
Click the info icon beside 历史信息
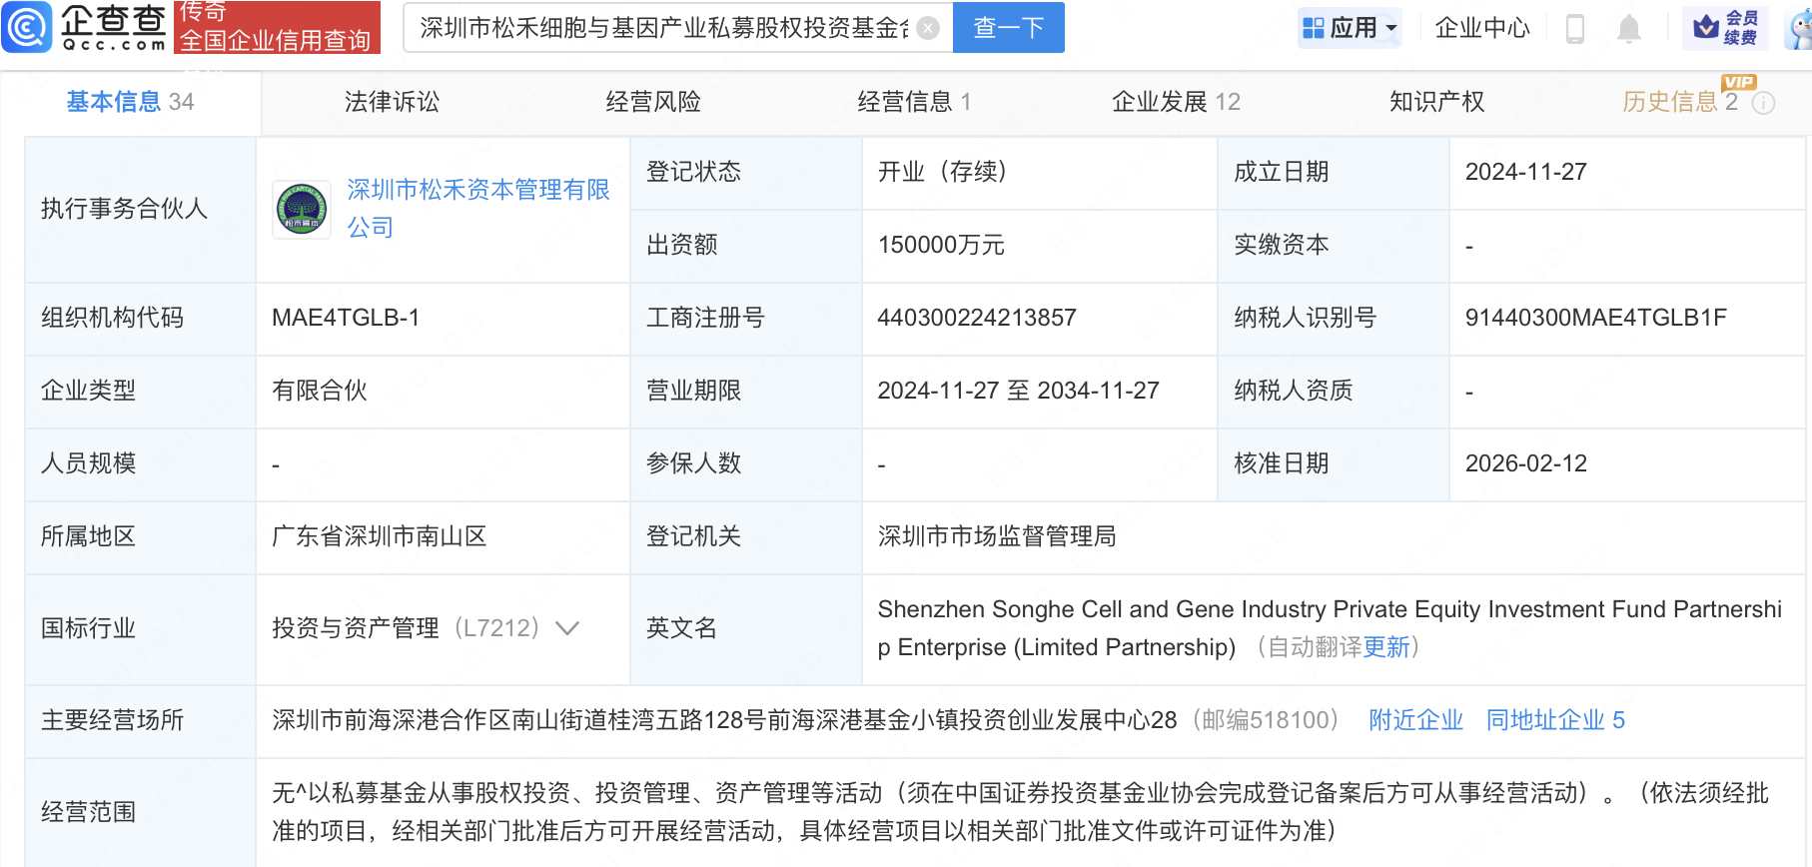(1764, 103)
